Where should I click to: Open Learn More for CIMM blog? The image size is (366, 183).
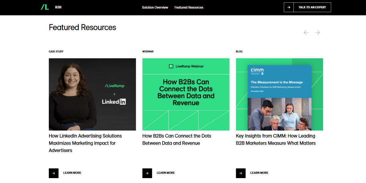tap(259, 173)
